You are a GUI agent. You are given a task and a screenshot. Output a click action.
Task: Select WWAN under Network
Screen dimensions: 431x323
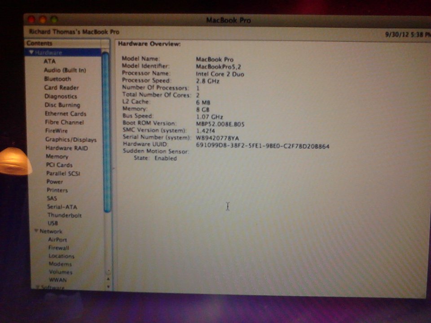[58, 280]
